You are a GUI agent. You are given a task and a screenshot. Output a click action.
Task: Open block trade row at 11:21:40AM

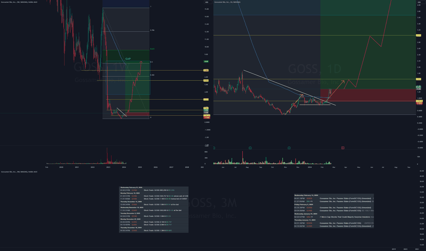[x=154, y=199]
